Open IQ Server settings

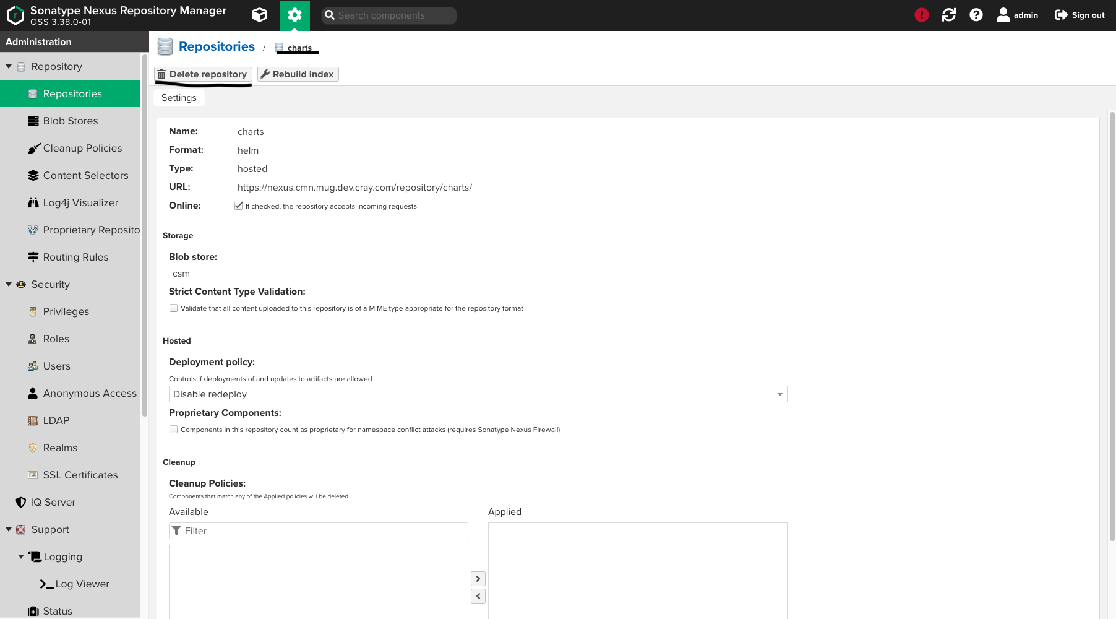click(x=70, y=502)
